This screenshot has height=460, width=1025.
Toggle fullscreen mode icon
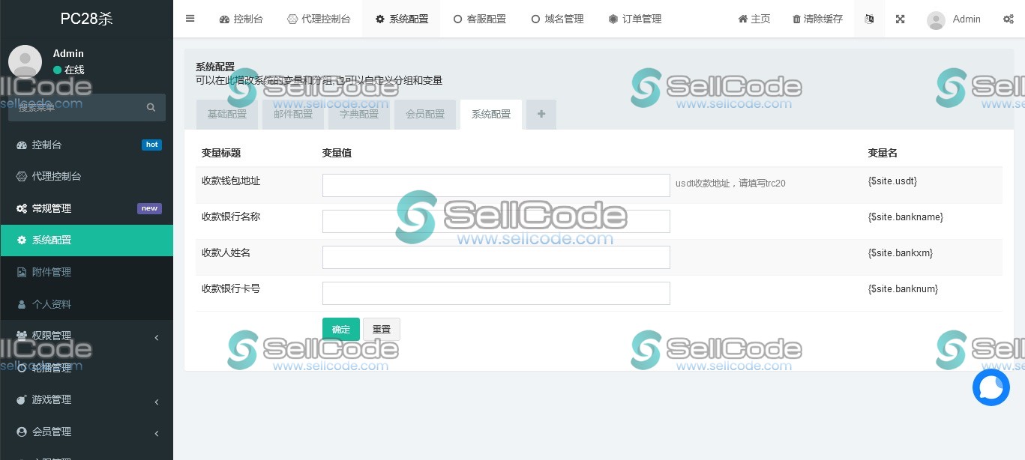tap(901, 19)
